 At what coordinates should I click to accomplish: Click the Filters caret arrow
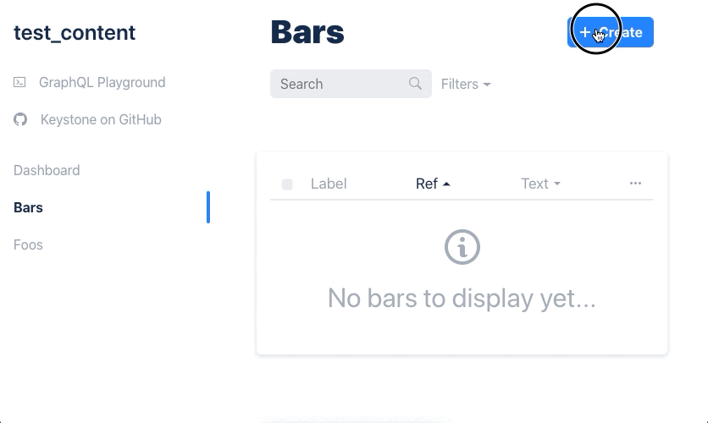[487, 85]
